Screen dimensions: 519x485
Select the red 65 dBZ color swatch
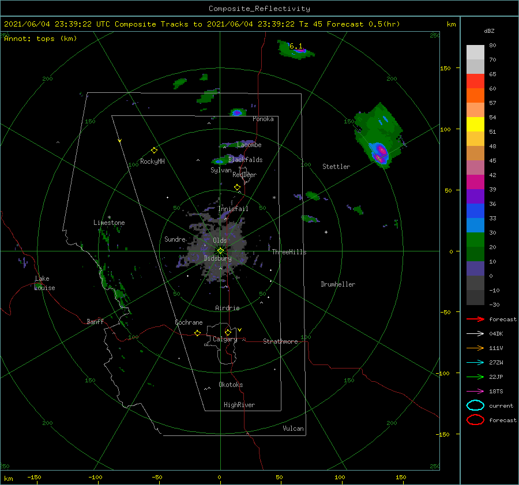[475, 81]
